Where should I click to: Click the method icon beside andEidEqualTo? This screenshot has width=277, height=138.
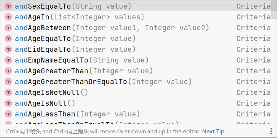(x=8, y=49)
